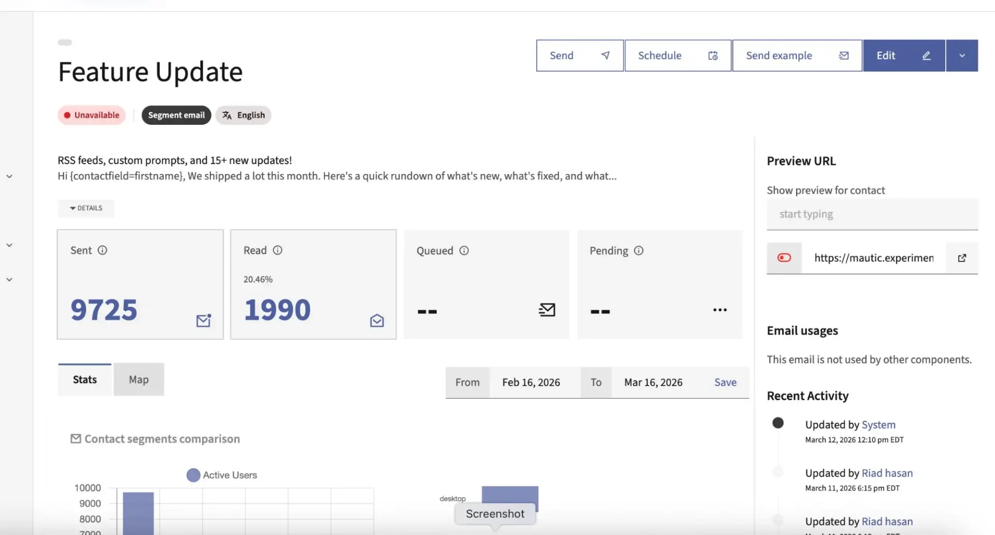Viewport: 995px width, 535px height.
Task: Click the envelope icon beside Contact segments comparison
Action: tap(75, 438)
